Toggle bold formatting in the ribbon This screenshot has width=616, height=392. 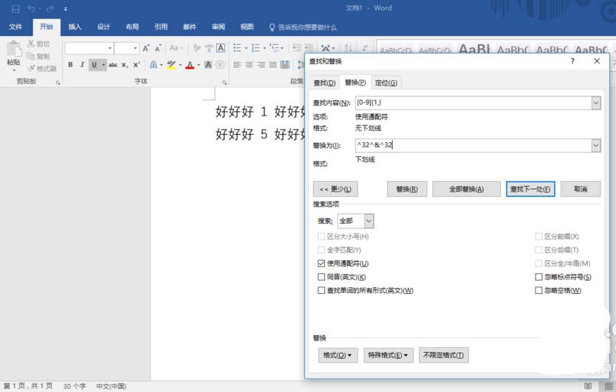pos(71,65)
